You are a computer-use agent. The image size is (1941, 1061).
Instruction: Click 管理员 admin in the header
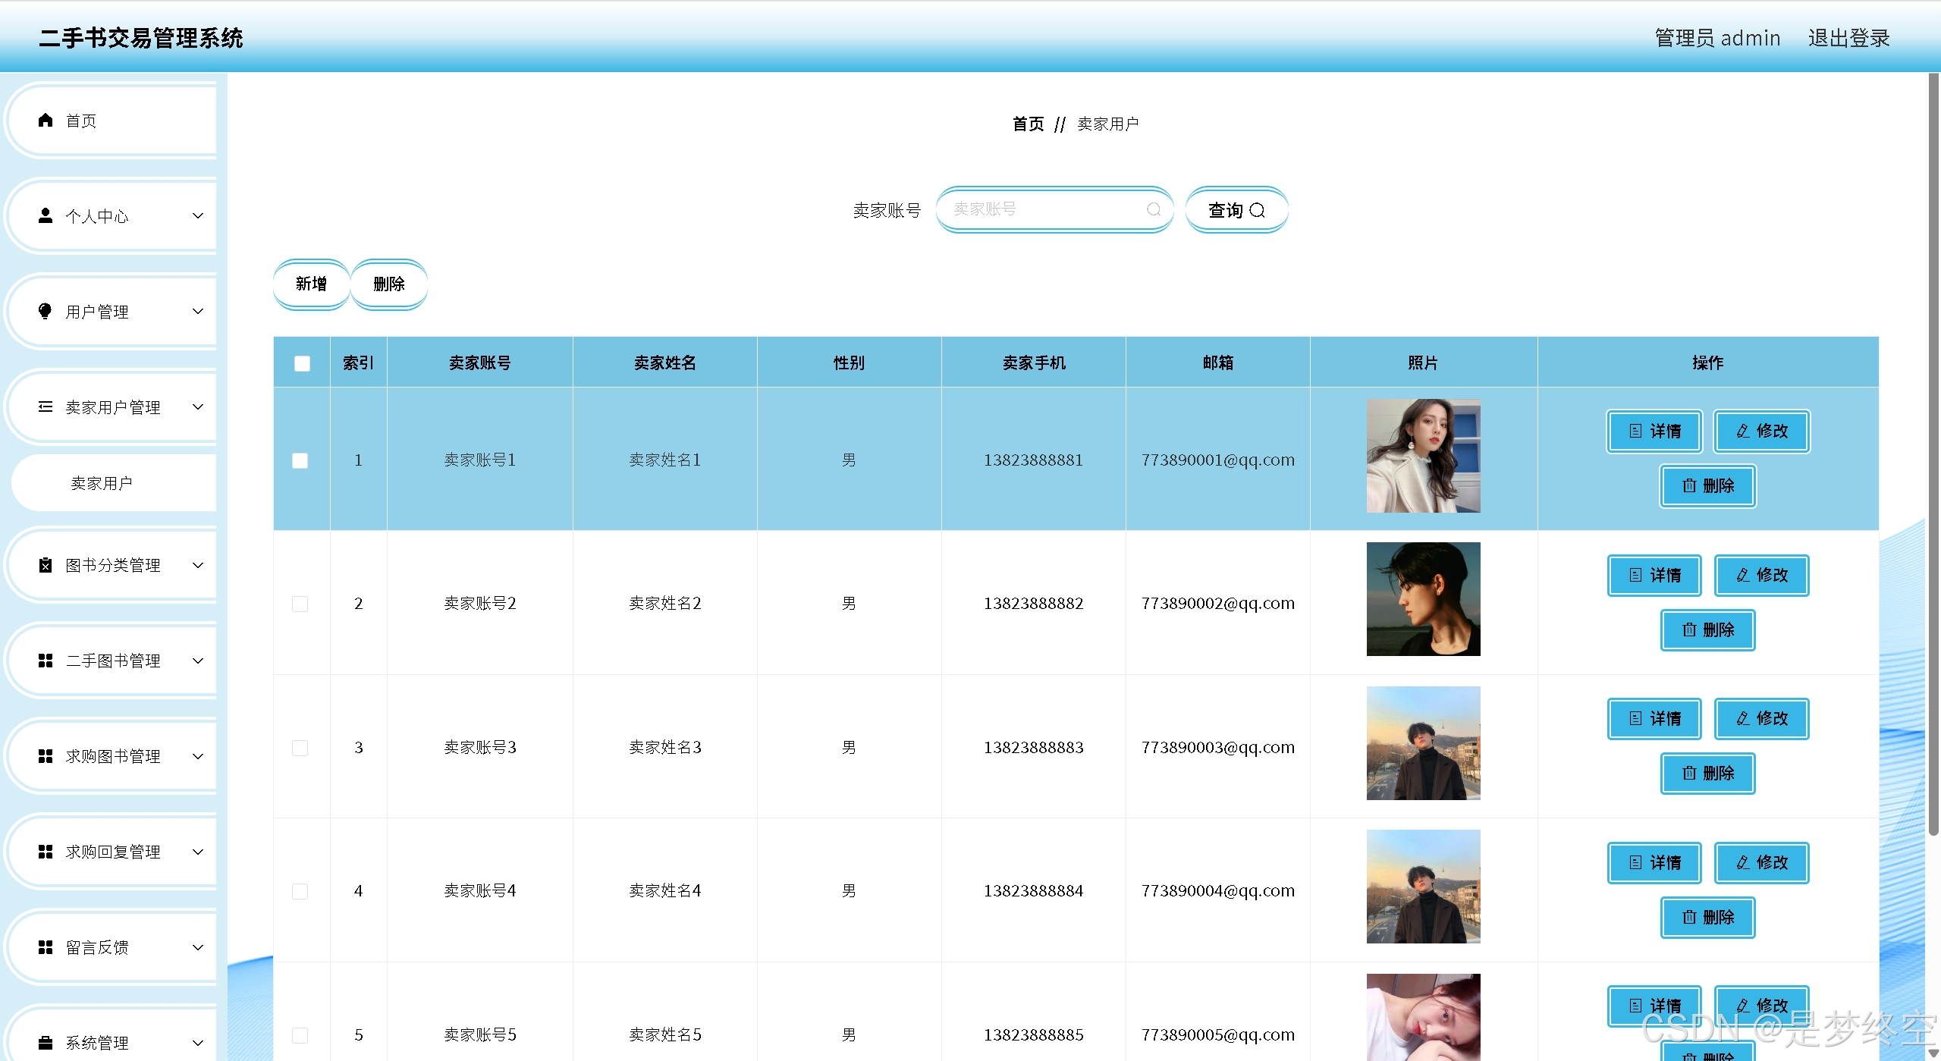point(1717,38)
